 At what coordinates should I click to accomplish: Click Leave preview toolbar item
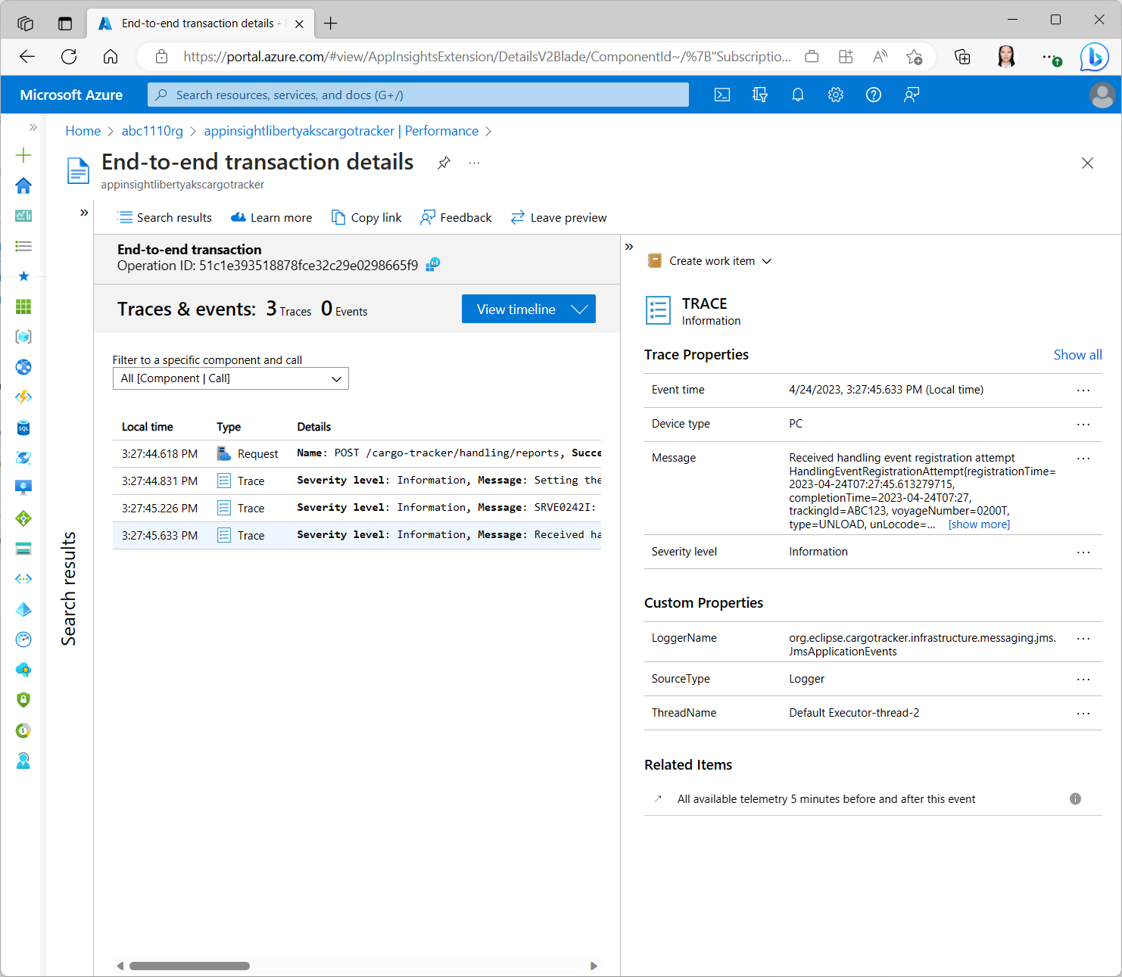[x=559, y=217]
